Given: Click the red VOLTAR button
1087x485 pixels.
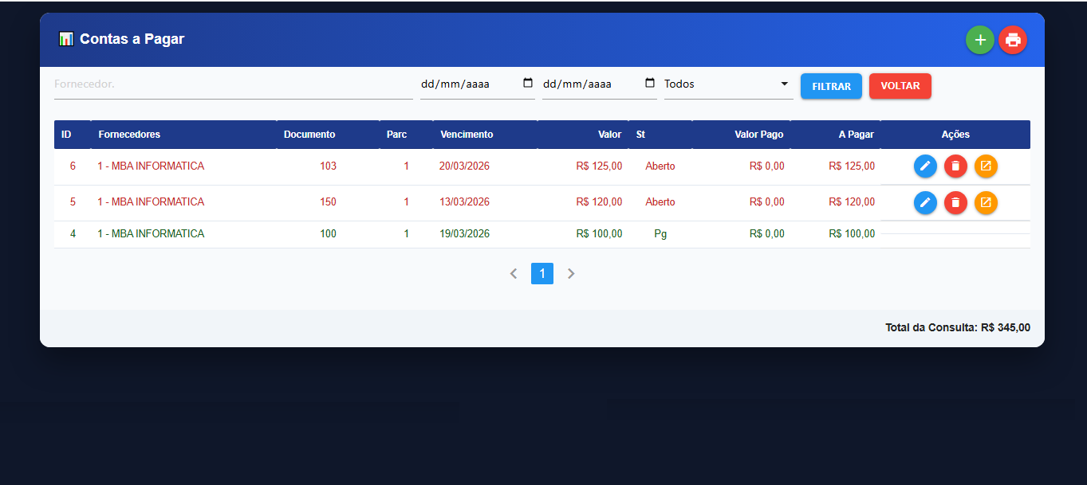Looking at the screenshot, I should point(900,86).
